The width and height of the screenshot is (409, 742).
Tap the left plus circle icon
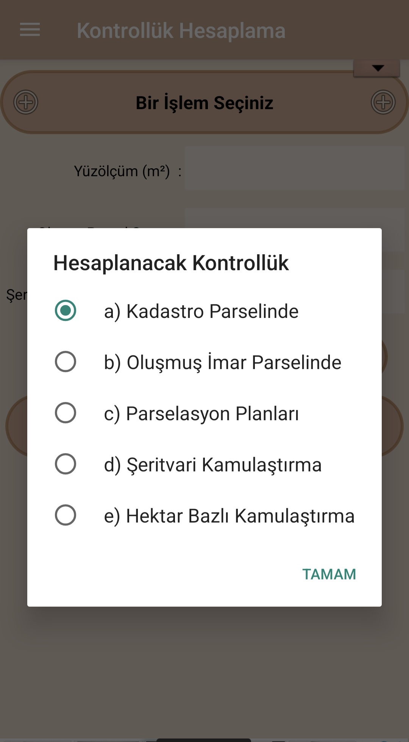click(x=26, y=102)
